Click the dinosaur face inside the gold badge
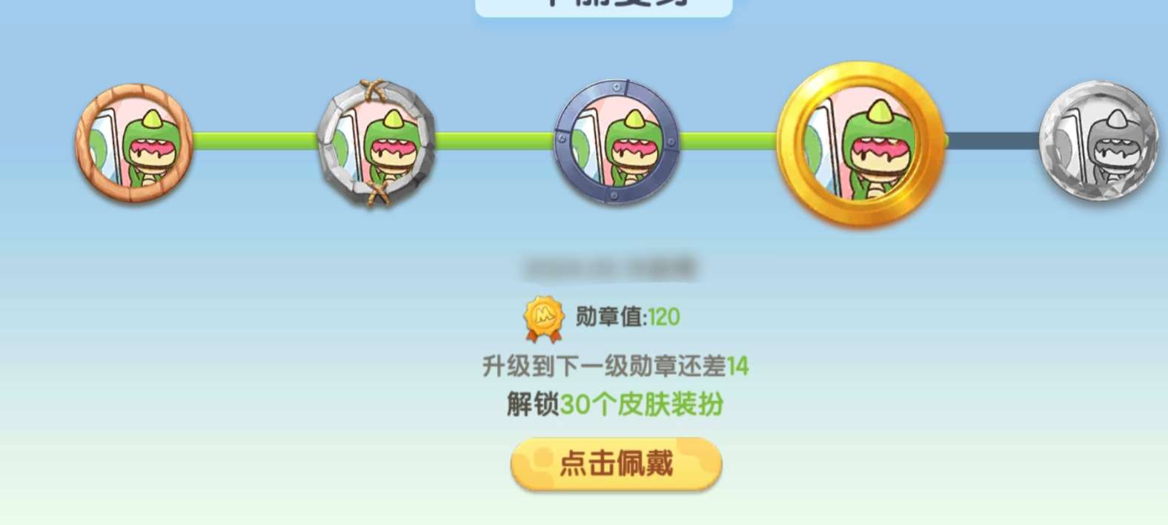The image size is (1168, 525). click(878, 150)
